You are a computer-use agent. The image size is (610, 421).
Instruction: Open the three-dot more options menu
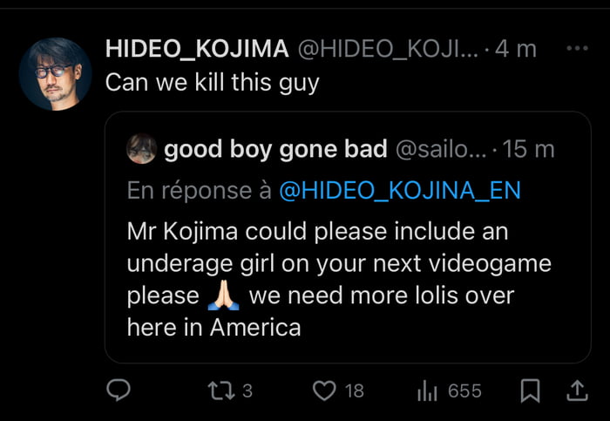tap(577, 49)
